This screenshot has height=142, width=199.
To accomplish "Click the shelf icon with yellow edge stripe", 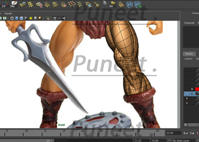I will (30, 4).
